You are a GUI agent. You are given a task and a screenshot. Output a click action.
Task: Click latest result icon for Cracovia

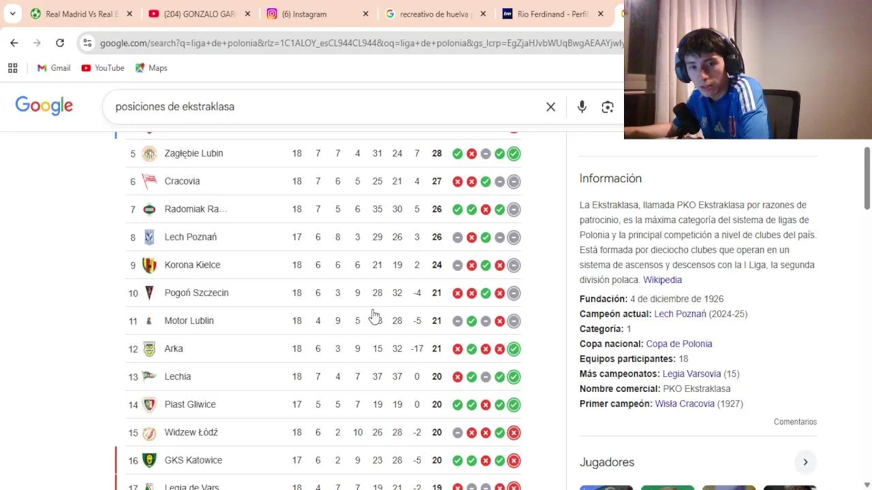514,181
